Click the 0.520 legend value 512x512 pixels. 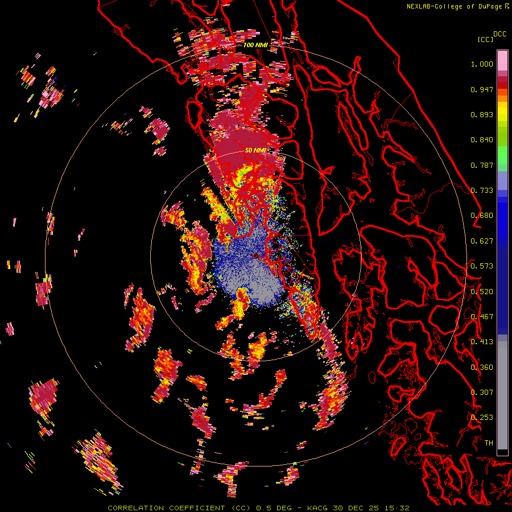pyautogui.click(x=482, y=292)
